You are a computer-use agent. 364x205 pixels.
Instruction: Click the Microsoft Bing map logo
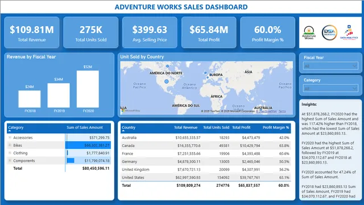[131, 110]
